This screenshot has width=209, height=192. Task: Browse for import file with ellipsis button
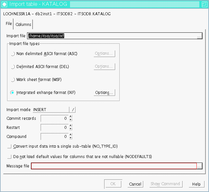tap(199, 36)
